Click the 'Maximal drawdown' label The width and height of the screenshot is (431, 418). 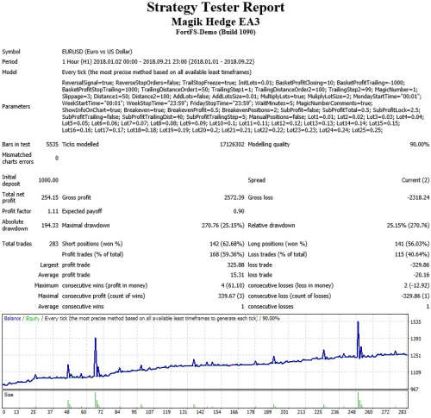(x=85, y=226)
